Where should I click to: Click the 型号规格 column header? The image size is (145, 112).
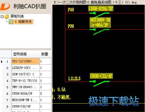tap(25, 54)
